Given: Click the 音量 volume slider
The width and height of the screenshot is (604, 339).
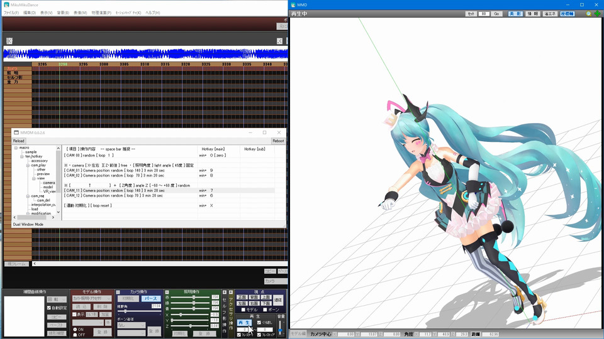Looking at the screenshot, I should (280, 328).
